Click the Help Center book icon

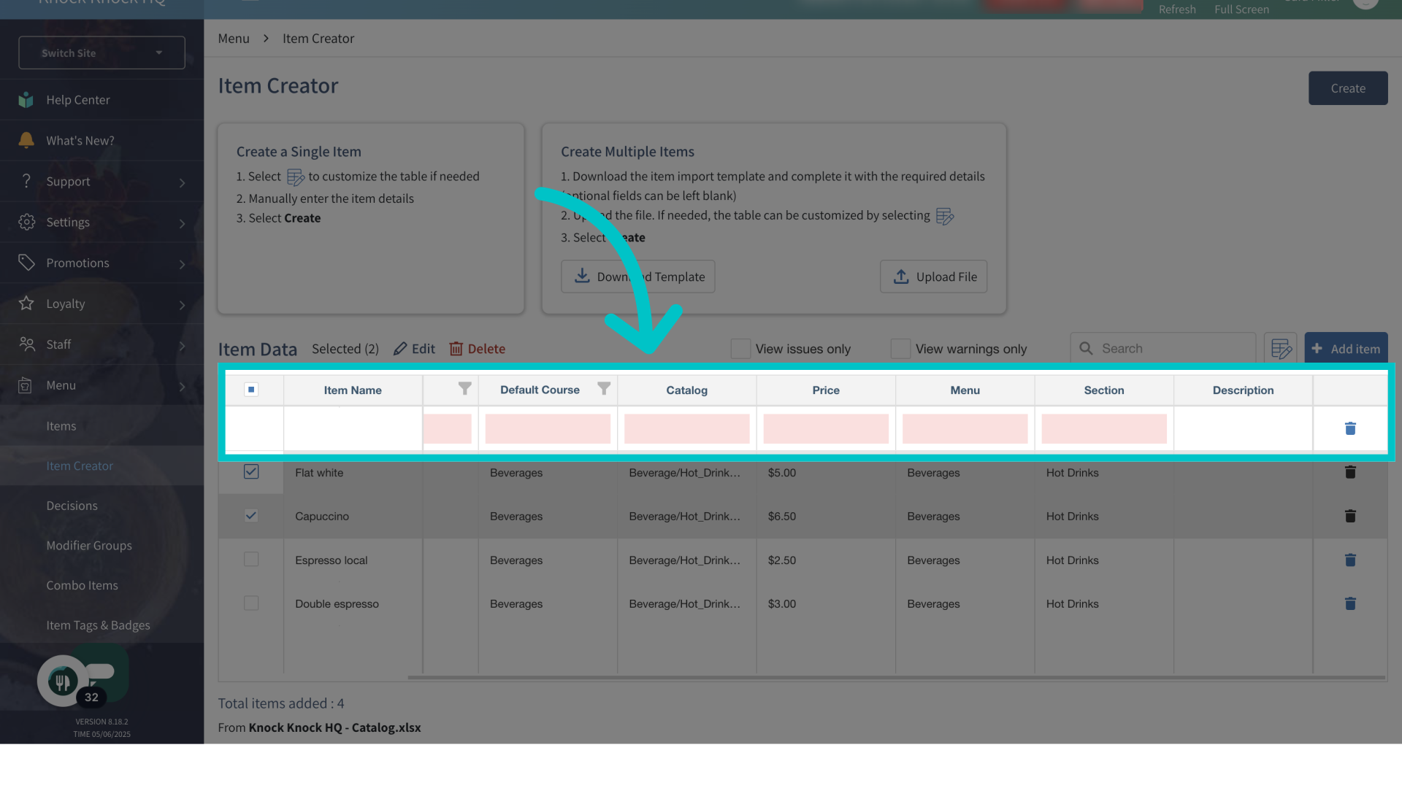[26, 100]
